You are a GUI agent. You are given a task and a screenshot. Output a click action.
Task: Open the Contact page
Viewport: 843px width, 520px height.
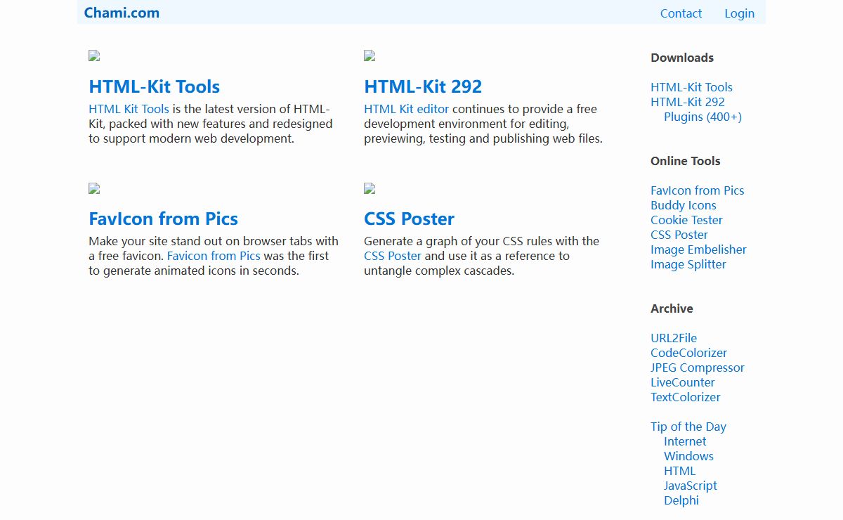[681, 13]
